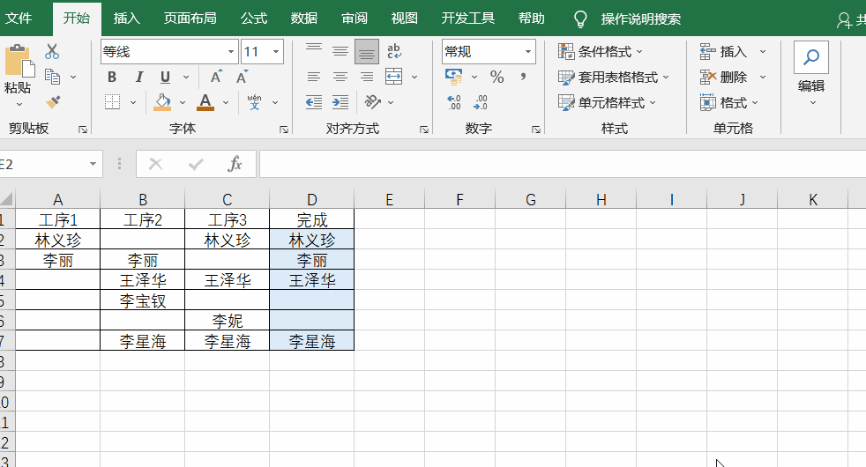
Task: Apply comma style
Action: (x=523, y=77)
